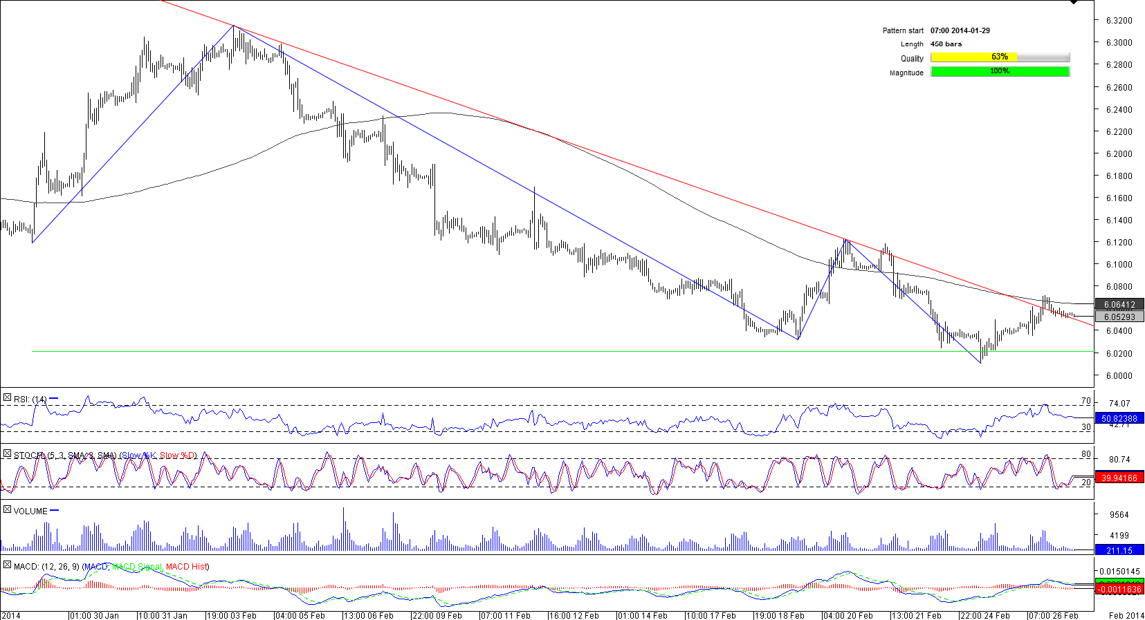Click the black triangle marker at chart top
Image resolution: width=1145 pixels, height=620 pixels.
(x=1074, y=3)
